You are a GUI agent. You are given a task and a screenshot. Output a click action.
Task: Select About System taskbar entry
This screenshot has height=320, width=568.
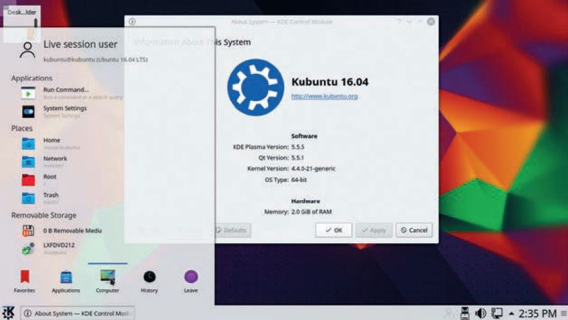(x=78, y=313)
